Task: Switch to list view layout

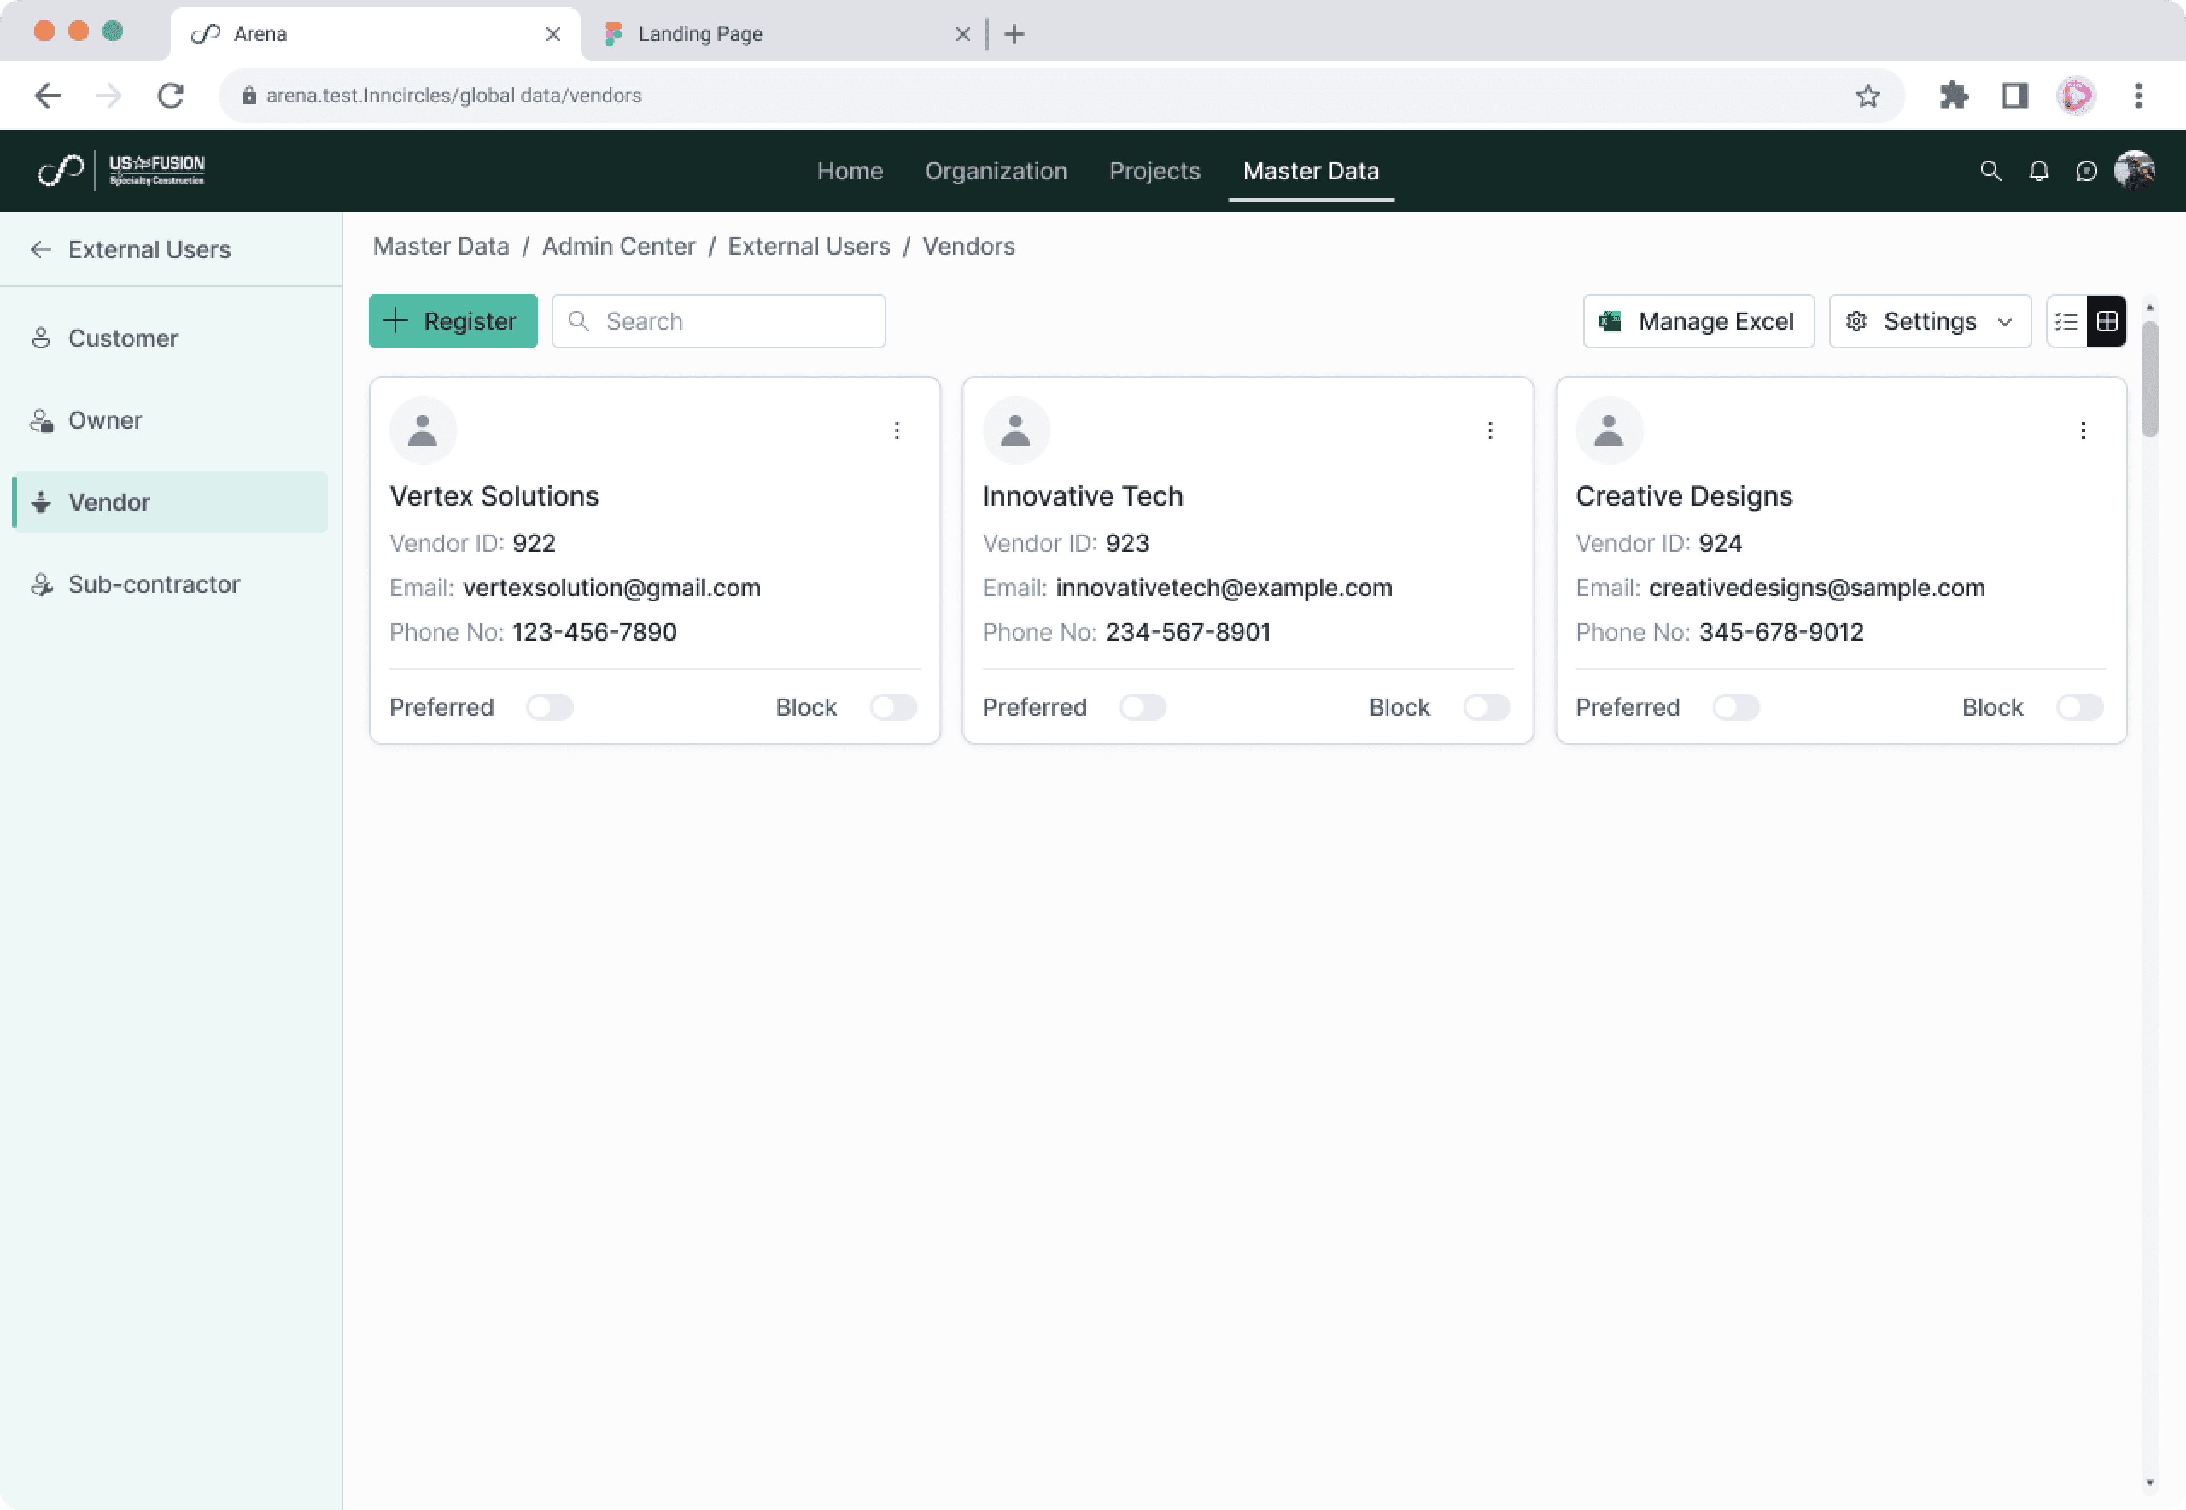Action: click(2066, 322)
